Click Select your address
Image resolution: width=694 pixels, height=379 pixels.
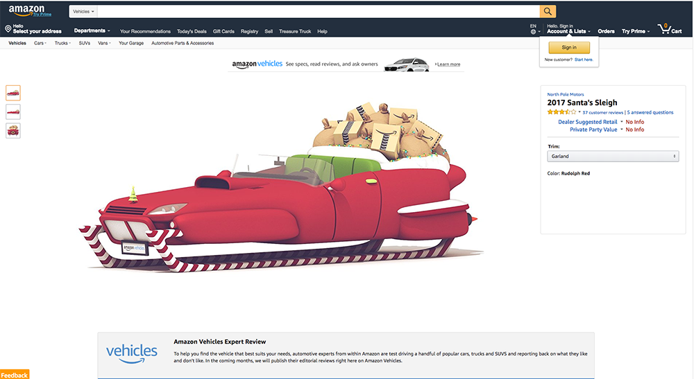(x=37, y=31)
